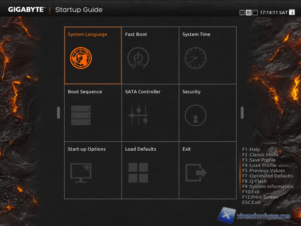Click the Boot Sequence drive list icon
Viewport: 301px width, 226px height.
pyautogui.click(x=81, y=115)
